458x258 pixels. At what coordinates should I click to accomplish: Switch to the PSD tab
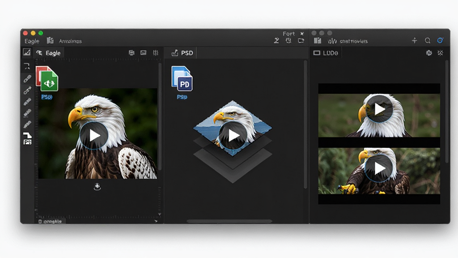click(182, 53)
